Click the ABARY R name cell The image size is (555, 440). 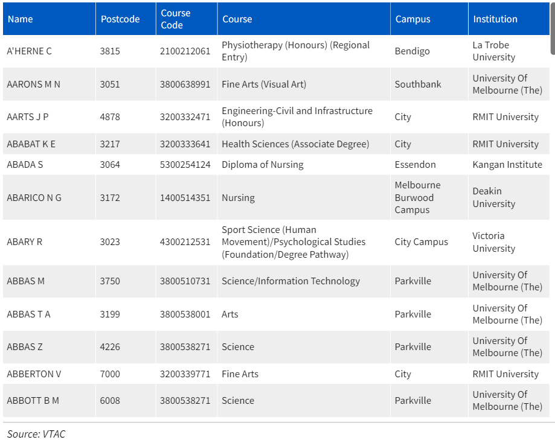pos(24,242)
